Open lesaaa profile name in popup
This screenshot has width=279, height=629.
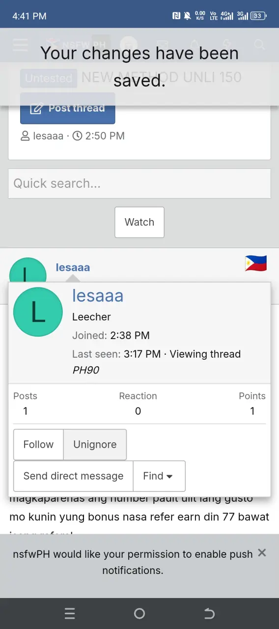98,295
